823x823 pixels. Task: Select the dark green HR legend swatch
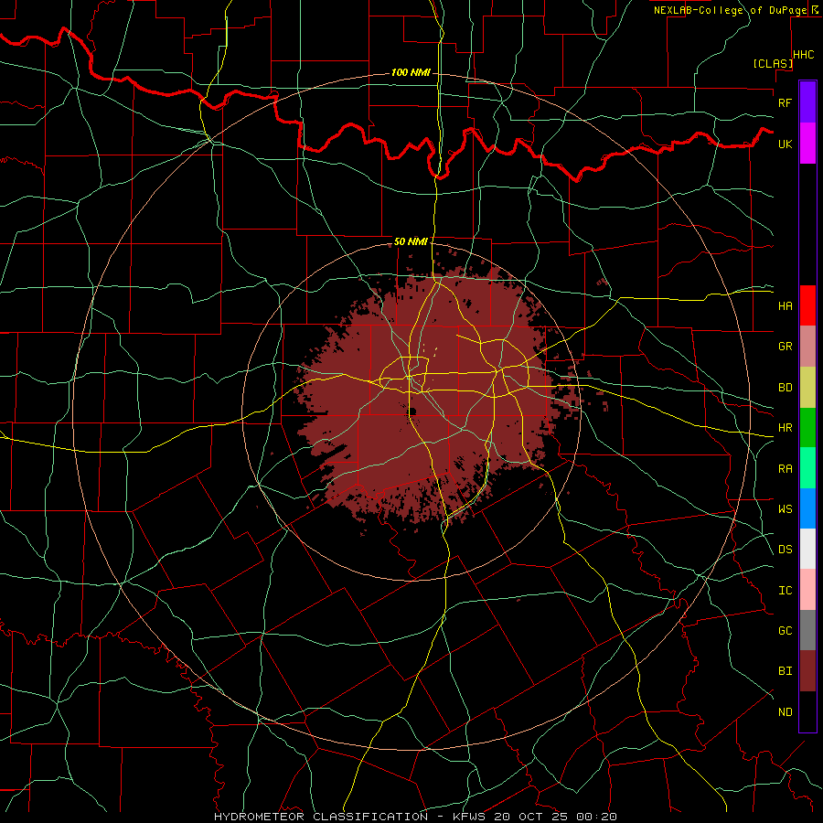click(x=807, y=428)
